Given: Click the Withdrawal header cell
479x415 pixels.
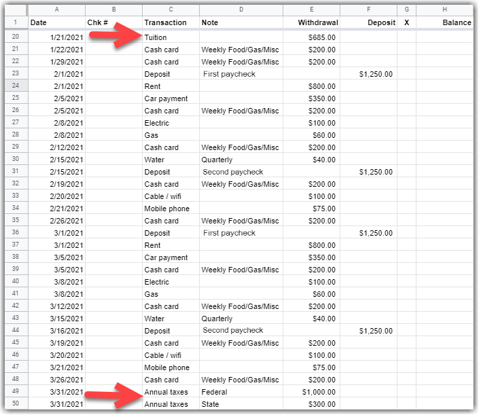Looking at the screenshot, I should [312, 22].
